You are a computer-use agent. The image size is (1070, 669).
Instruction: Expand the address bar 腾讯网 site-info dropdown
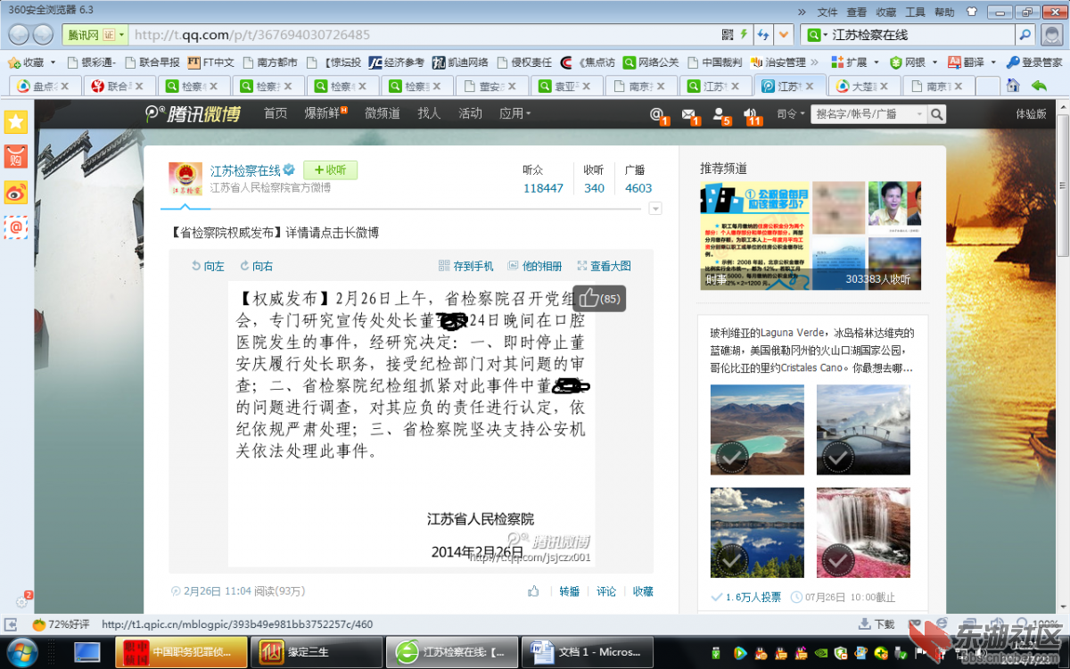(x=121, y=35)
